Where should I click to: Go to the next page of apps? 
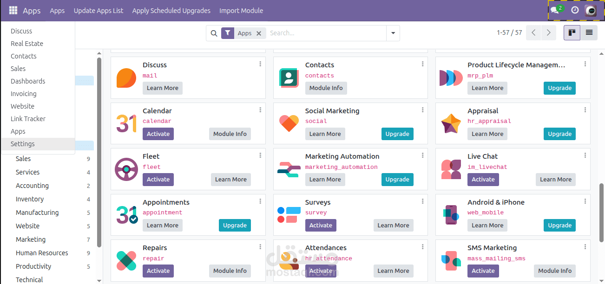click(549, 32)
